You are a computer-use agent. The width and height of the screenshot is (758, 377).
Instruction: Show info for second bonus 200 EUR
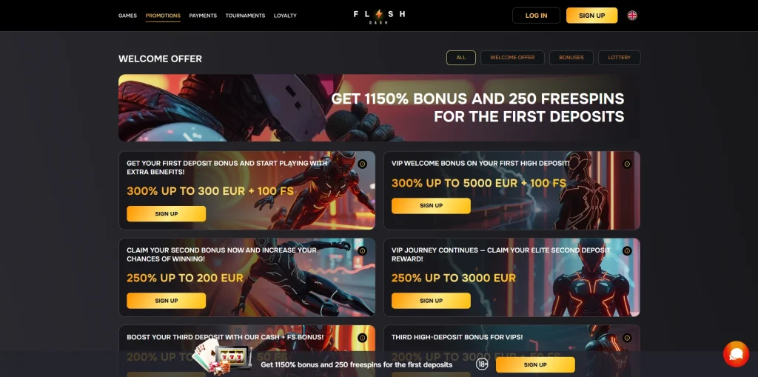[x=362, y=250]
